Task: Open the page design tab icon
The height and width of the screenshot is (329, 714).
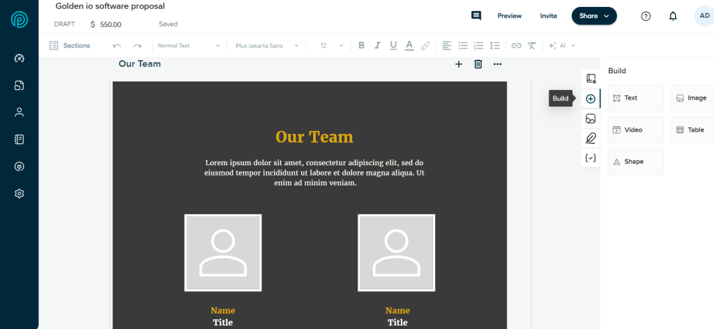Action: click(x=591, y=79)
